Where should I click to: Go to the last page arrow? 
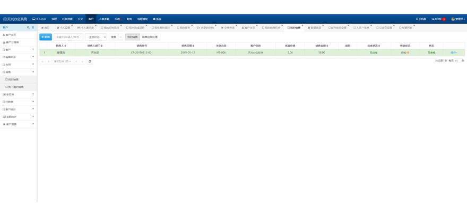click(82, 61)
